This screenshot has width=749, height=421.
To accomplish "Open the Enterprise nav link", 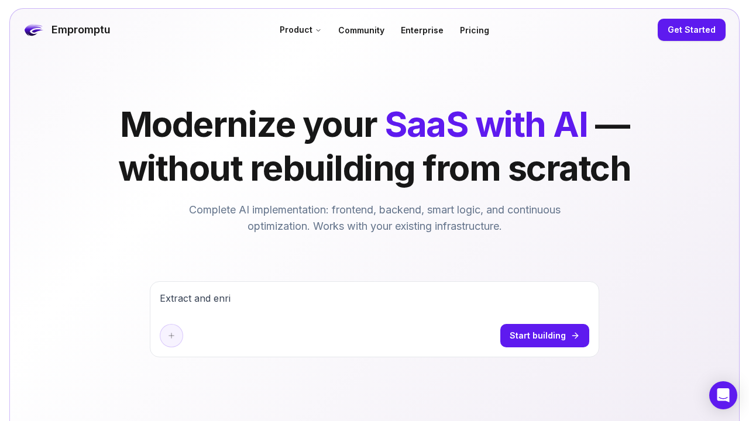I will tap(422, 30).
